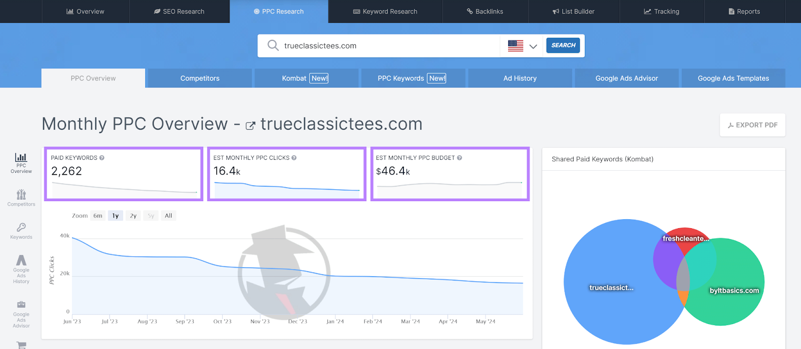Select the Paid Keywords 2,262 card
The image size is (801, 349).
click(x=124, y=174)
